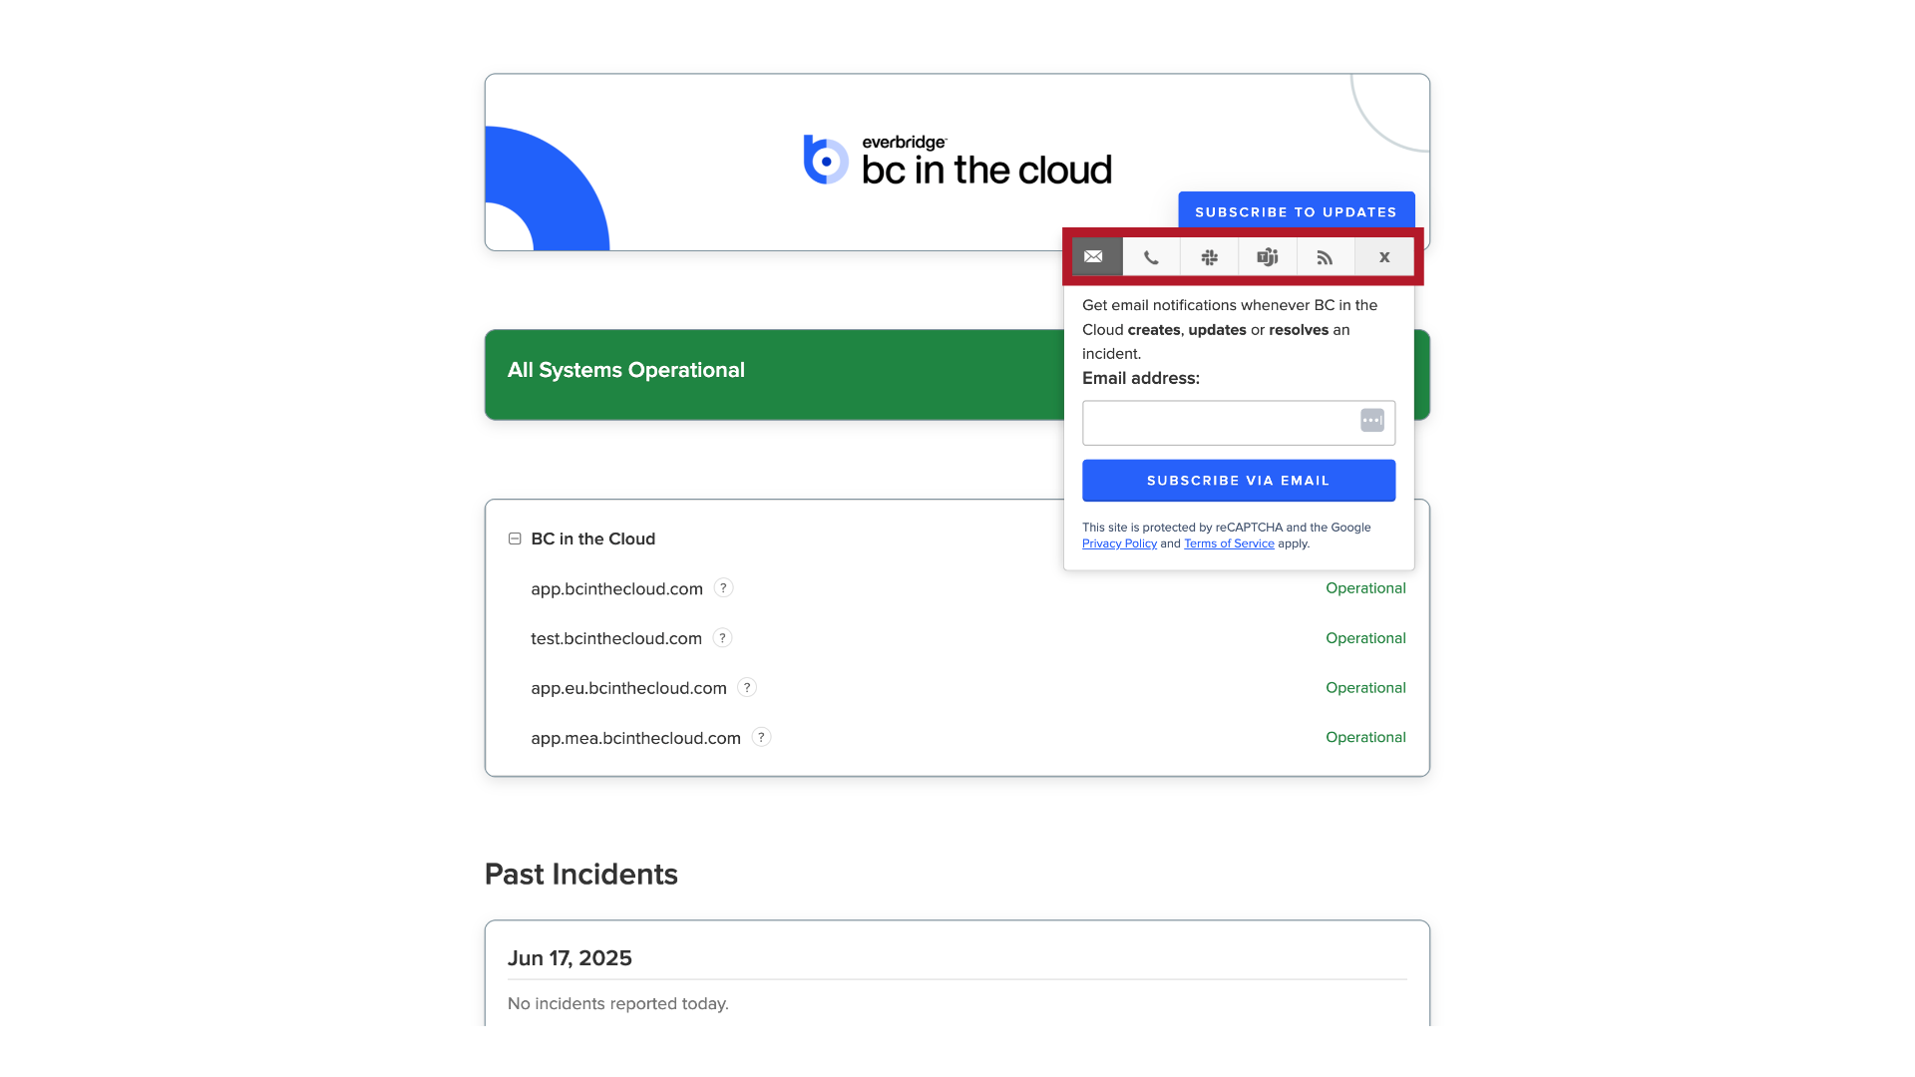Click Operational status of app.mea.bcinthecloud.com
This screenshot has height=1077, width=1915.
click(1365, 737)
